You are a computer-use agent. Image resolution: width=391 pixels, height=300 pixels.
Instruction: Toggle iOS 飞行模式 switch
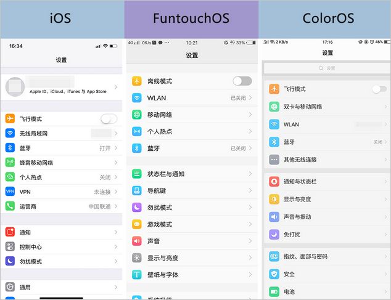point(109,119)
